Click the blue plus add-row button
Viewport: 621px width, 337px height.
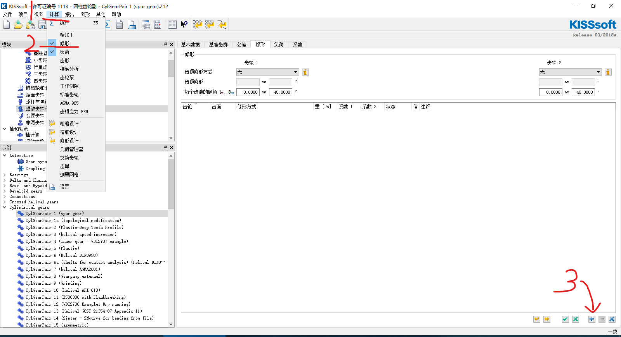[x=592, y=319]
